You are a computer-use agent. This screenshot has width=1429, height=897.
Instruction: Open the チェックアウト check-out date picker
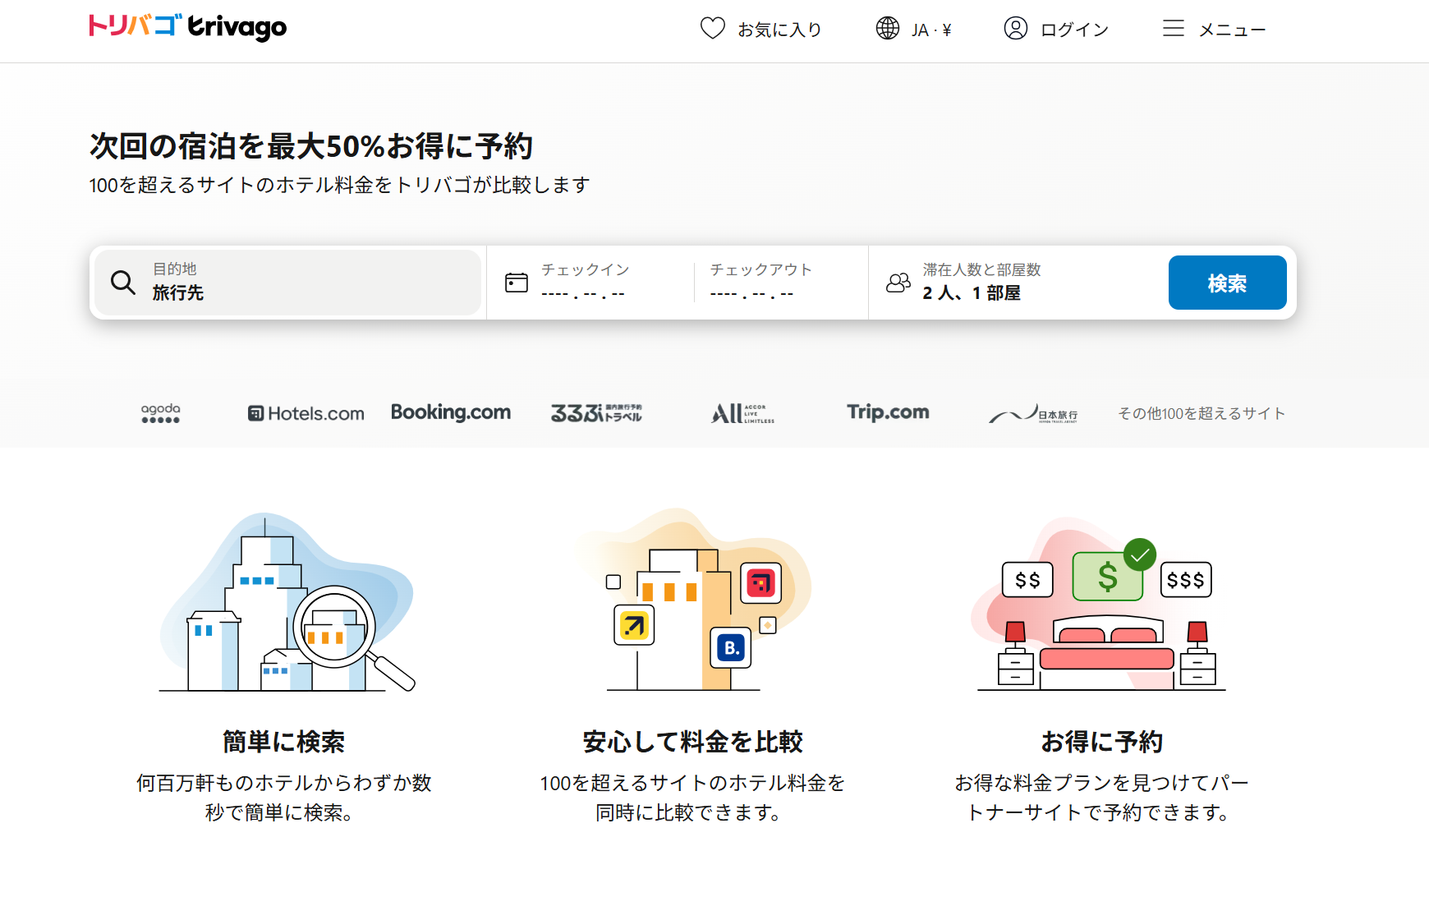coord(780,283)
